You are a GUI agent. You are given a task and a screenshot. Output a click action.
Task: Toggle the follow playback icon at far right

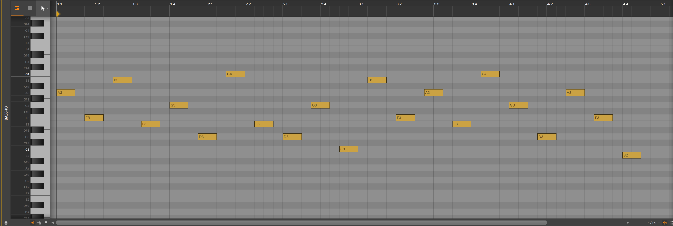pos(671,223)
